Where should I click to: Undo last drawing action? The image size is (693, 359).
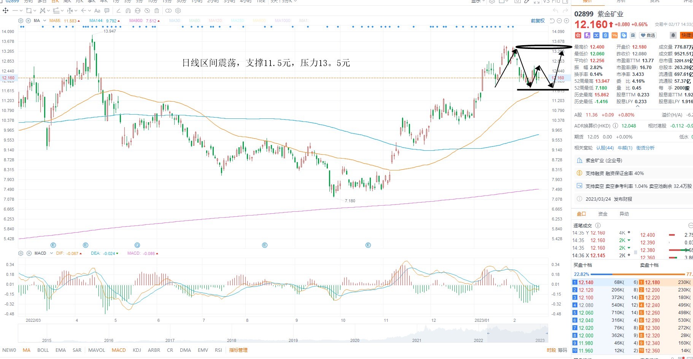click(x=556, y=11)
